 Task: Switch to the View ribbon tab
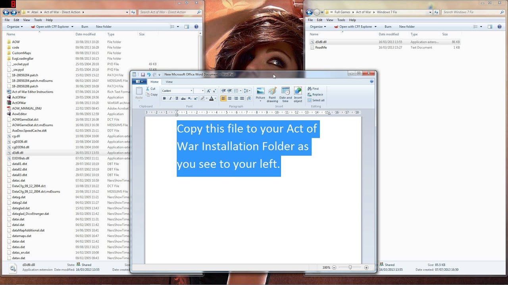pos(169,82)
